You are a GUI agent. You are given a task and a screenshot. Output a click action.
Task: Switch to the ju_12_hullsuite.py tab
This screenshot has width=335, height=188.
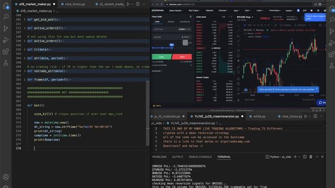(x=167, y=116)
